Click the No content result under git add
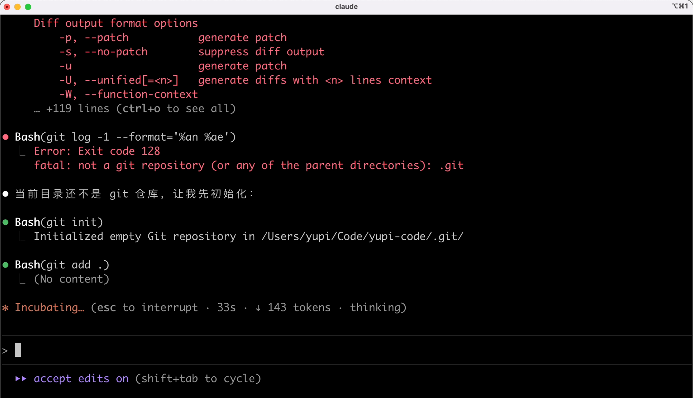Viewport: 693px width, 398px height. (72, 279)
